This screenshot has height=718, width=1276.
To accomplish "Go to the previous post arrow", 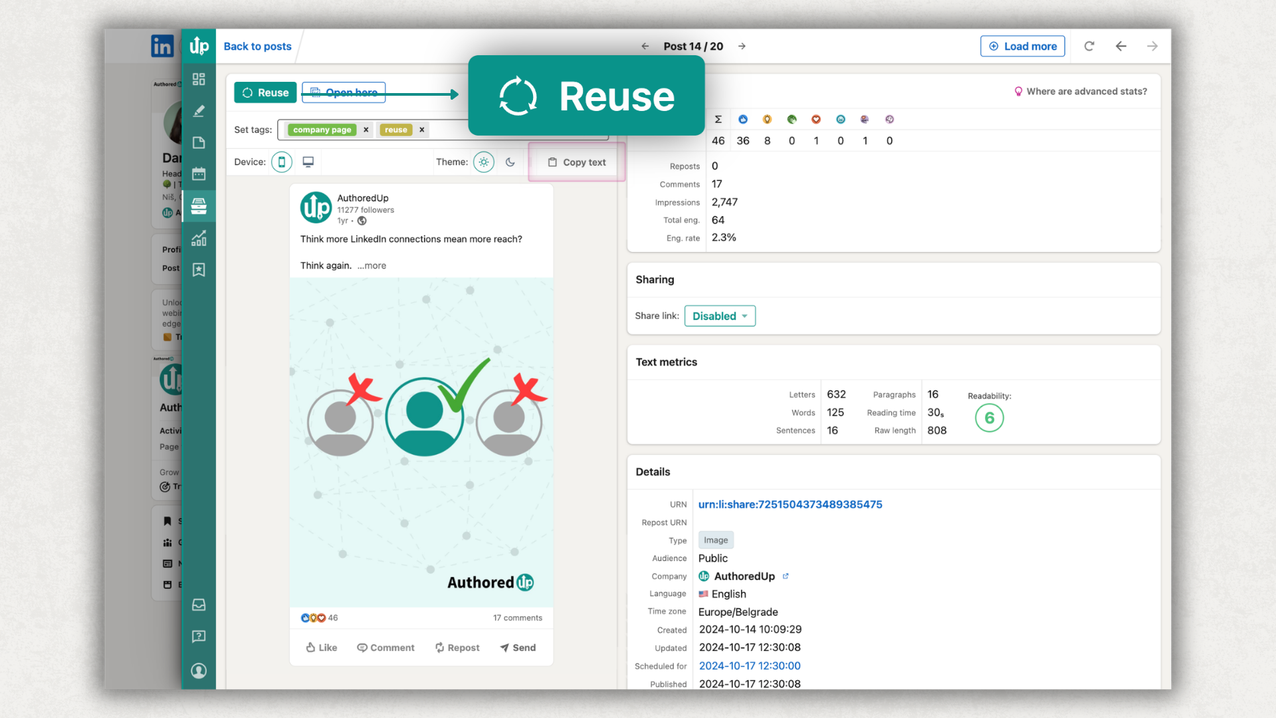I will point(645,47).
